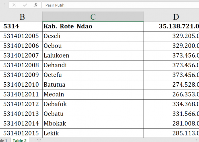Select the Batutua cell

[93, 85]
